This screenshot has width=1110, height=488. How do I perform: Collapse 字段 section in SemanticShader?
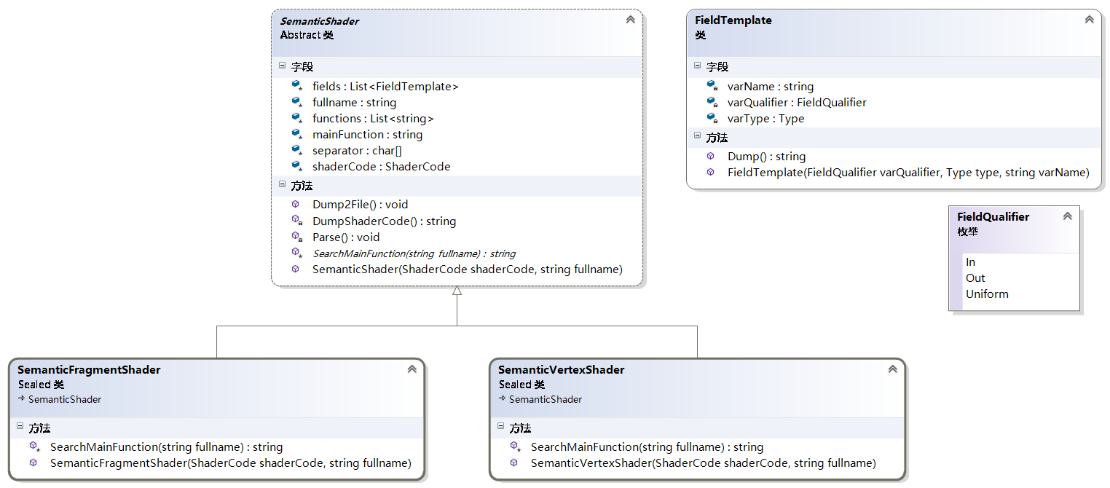(282, 66)
